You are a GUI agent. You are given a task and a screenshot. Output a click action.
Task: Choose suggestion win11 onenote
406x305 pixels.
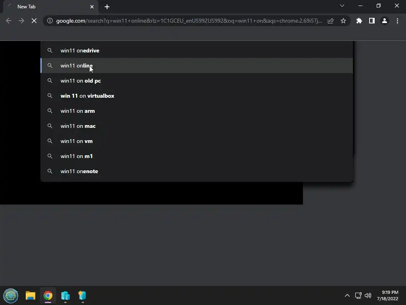197,171
